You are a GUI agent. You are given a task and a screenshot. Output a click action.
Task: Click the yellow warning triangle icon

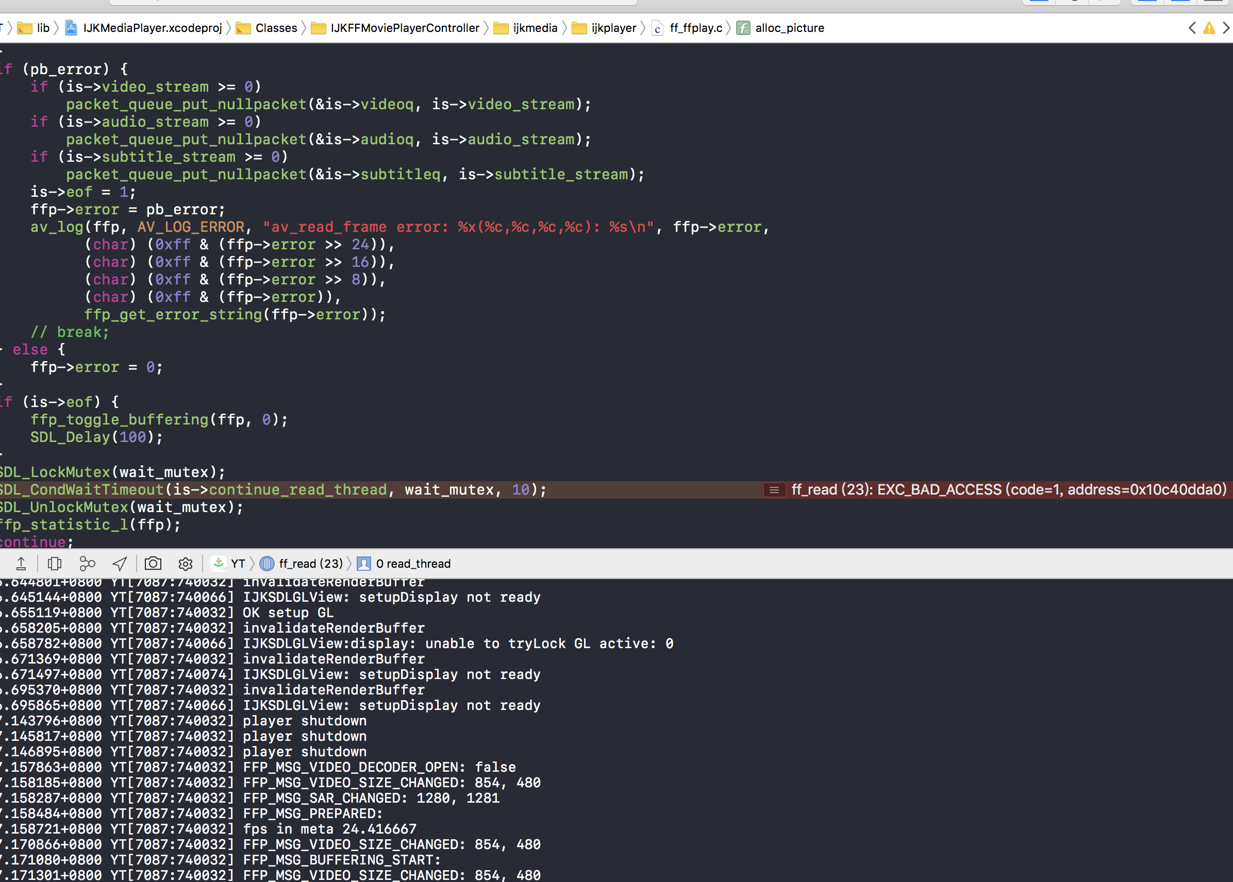pos(1209,28)
